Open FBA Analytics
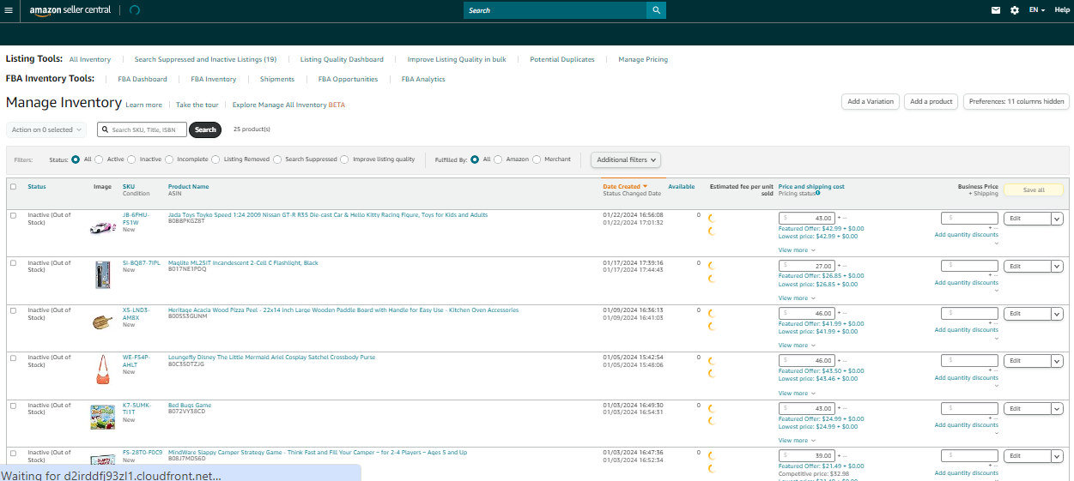Viewport: 1074px width, 481px height. (423, 79)
